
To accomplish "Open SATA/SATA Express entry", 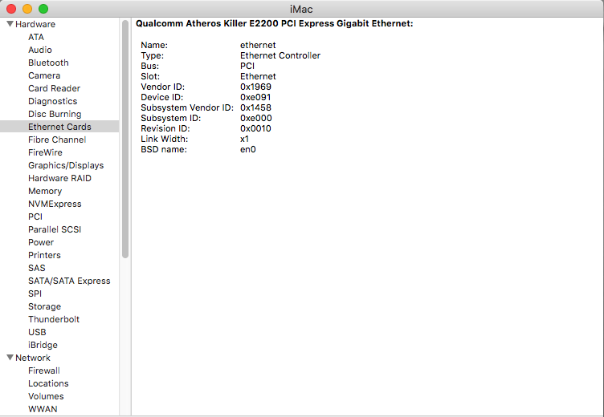I will (x=69, y=281).
